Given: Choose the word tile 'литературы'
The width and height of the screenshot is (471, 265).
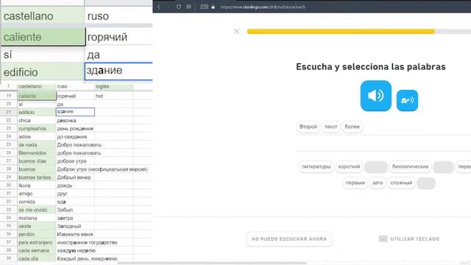Looking at the screenshot, I should (x=316, y=166).
